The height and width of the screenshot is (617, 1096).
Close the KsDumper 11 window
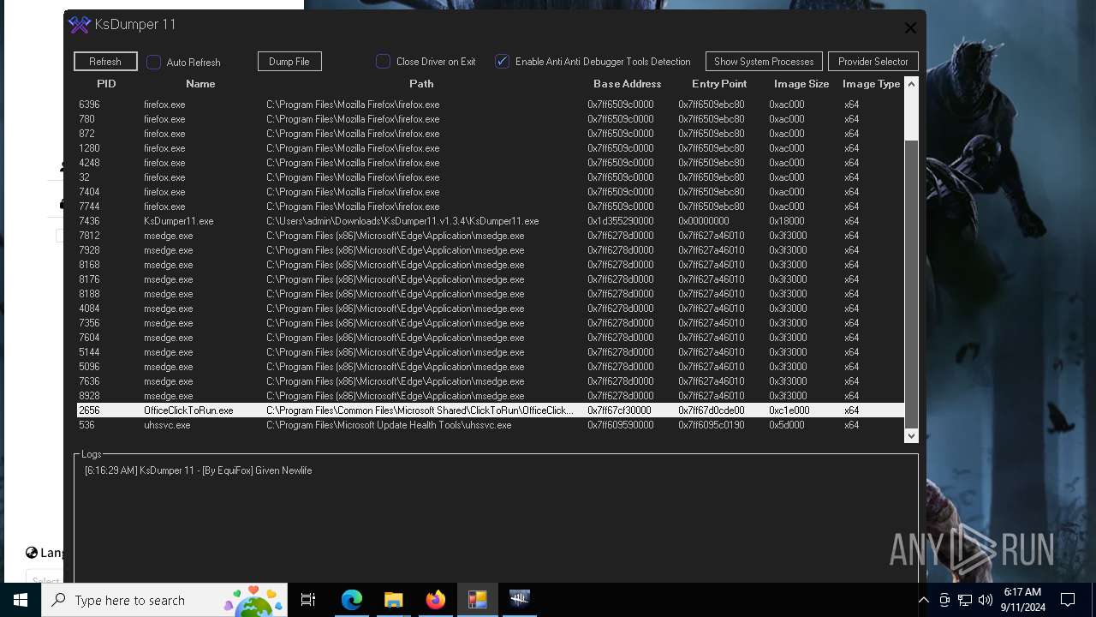[x=910, y=27]
